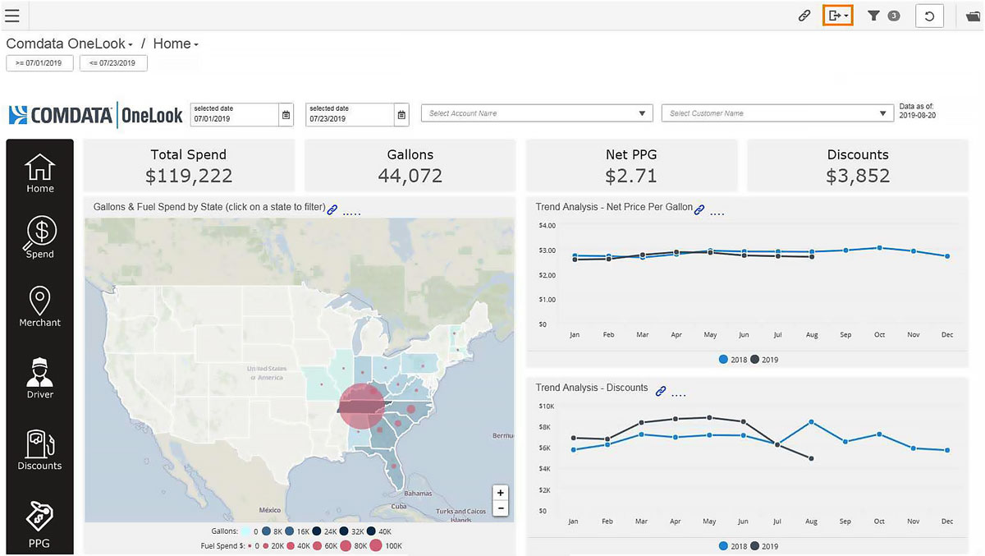985x556 pixels.
Task: Open the export dropdown icon
Action: coord(838,16)
